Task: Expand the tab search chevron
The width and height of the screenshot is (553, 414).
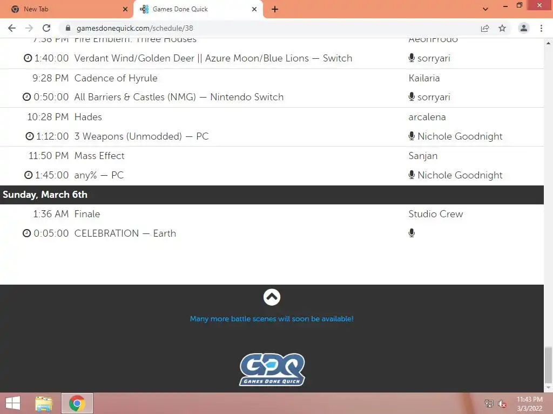Action: 485,9
